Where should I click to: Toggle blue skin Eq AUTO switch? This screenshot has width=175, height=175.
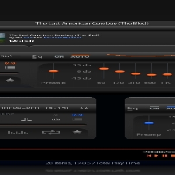pyautogui.click(x=171, y=108)
